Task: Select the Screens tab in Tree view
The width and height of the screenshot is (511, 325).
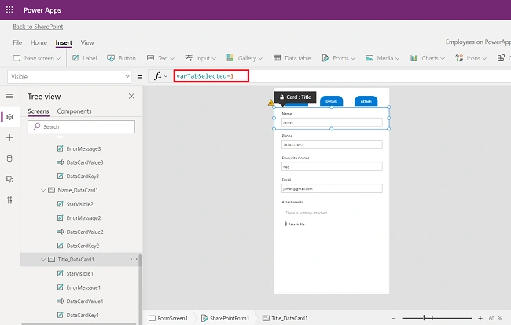Action: tap(39, 111)
